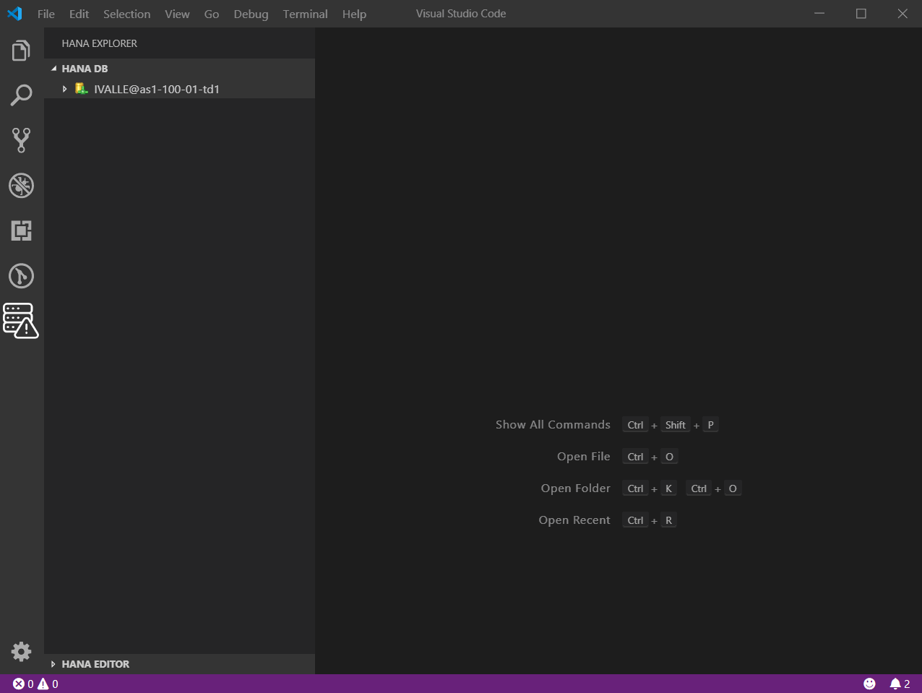
Task: Open notifications bell in status bar
Action: coord(900,684)
